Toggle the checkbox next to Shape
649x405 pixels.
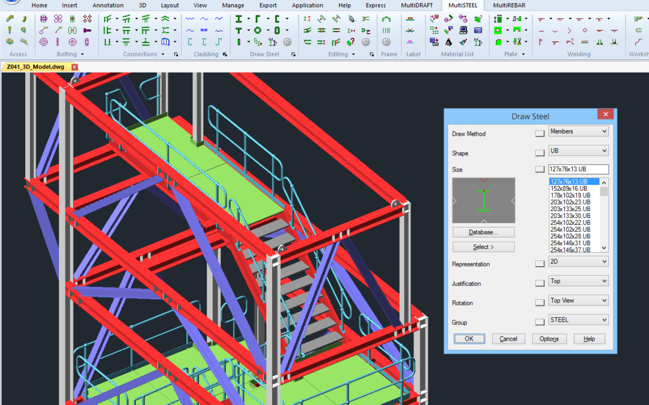click(540, 153)
